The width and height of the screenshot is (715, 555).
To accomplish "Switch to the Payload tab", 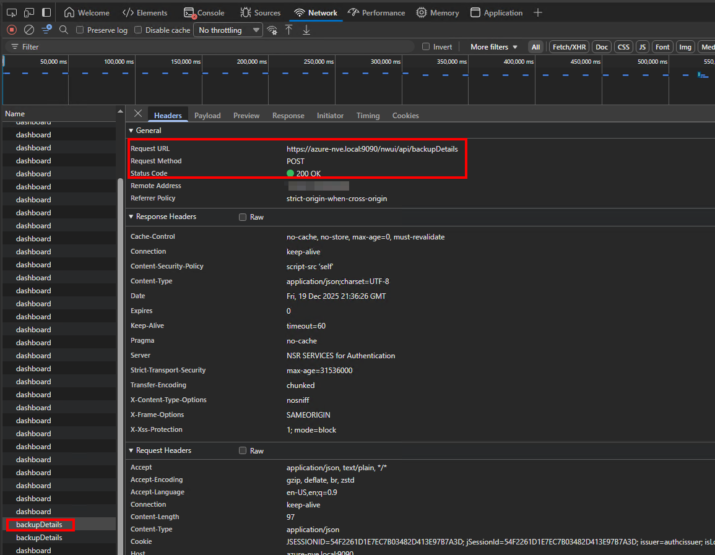I will [x=207, y=116].
